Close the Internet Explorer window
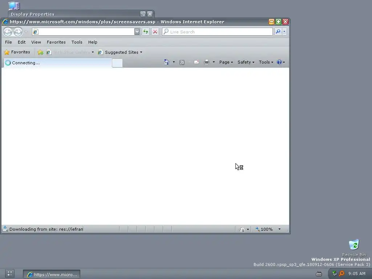This screenshot has height=279, width=372. (x=286, y=21)
